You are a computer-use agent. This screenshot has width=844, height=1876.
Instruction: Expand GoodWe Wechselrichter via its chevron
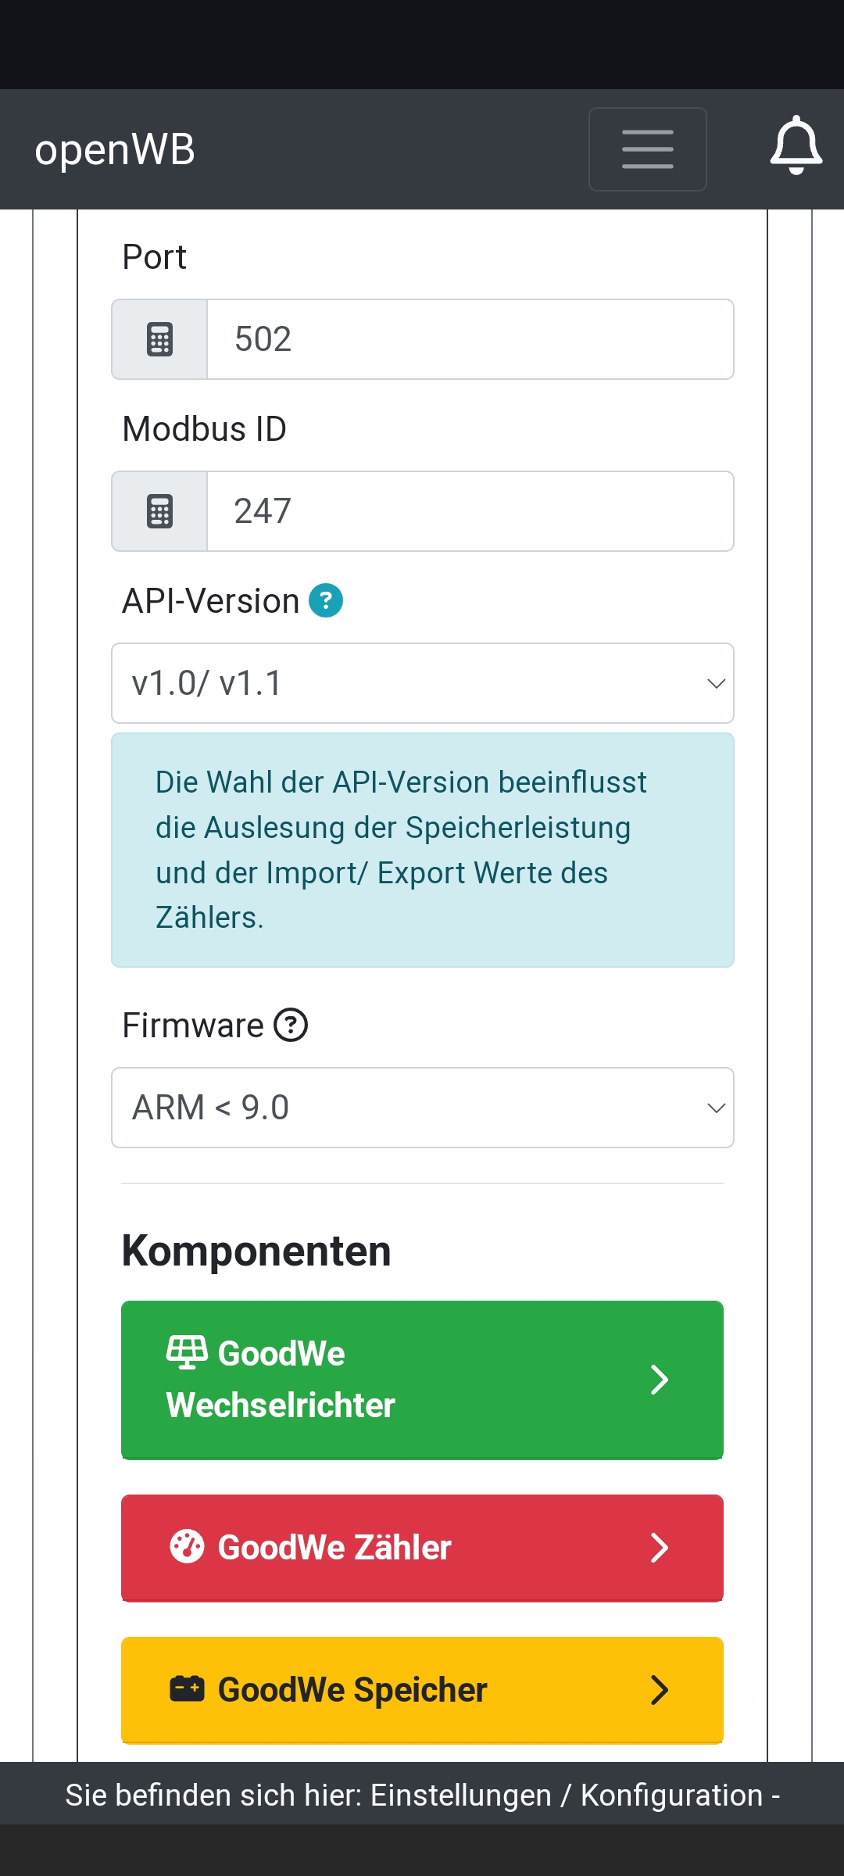click(660, 1380)
